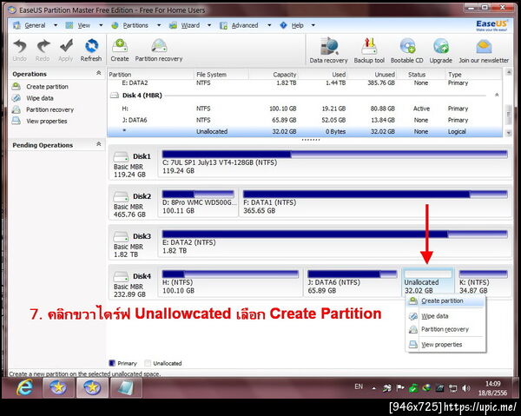This screenshot has height=416, width=521.
Task: Select the E: DATA2 partition row
Action: pyautogui.click(x=305, y=83)
